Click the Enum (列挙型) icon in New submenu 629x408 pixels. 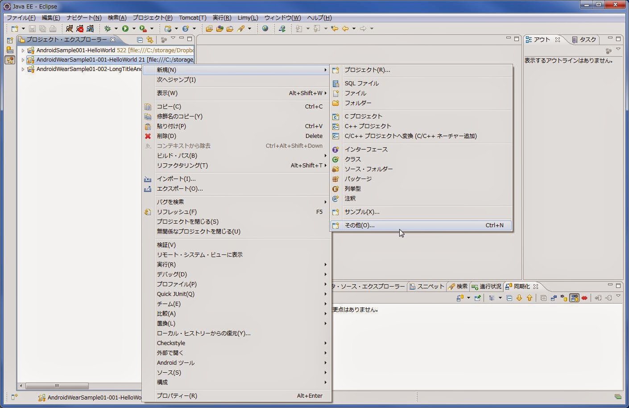coord(335,189)
